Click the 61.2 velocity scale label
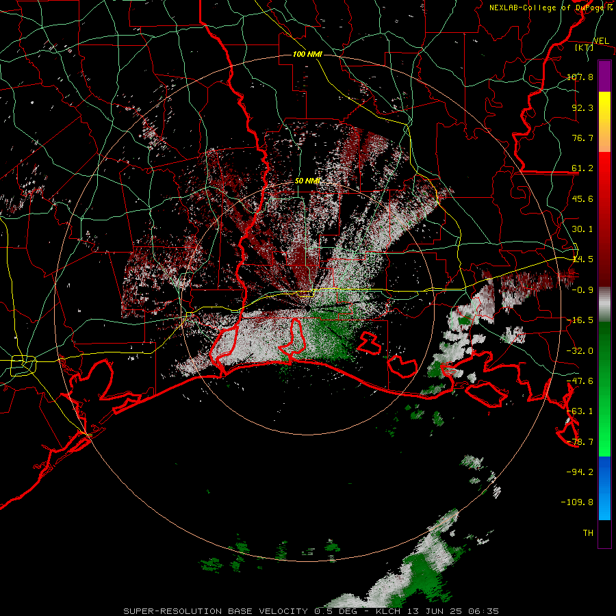 (582, 168)
